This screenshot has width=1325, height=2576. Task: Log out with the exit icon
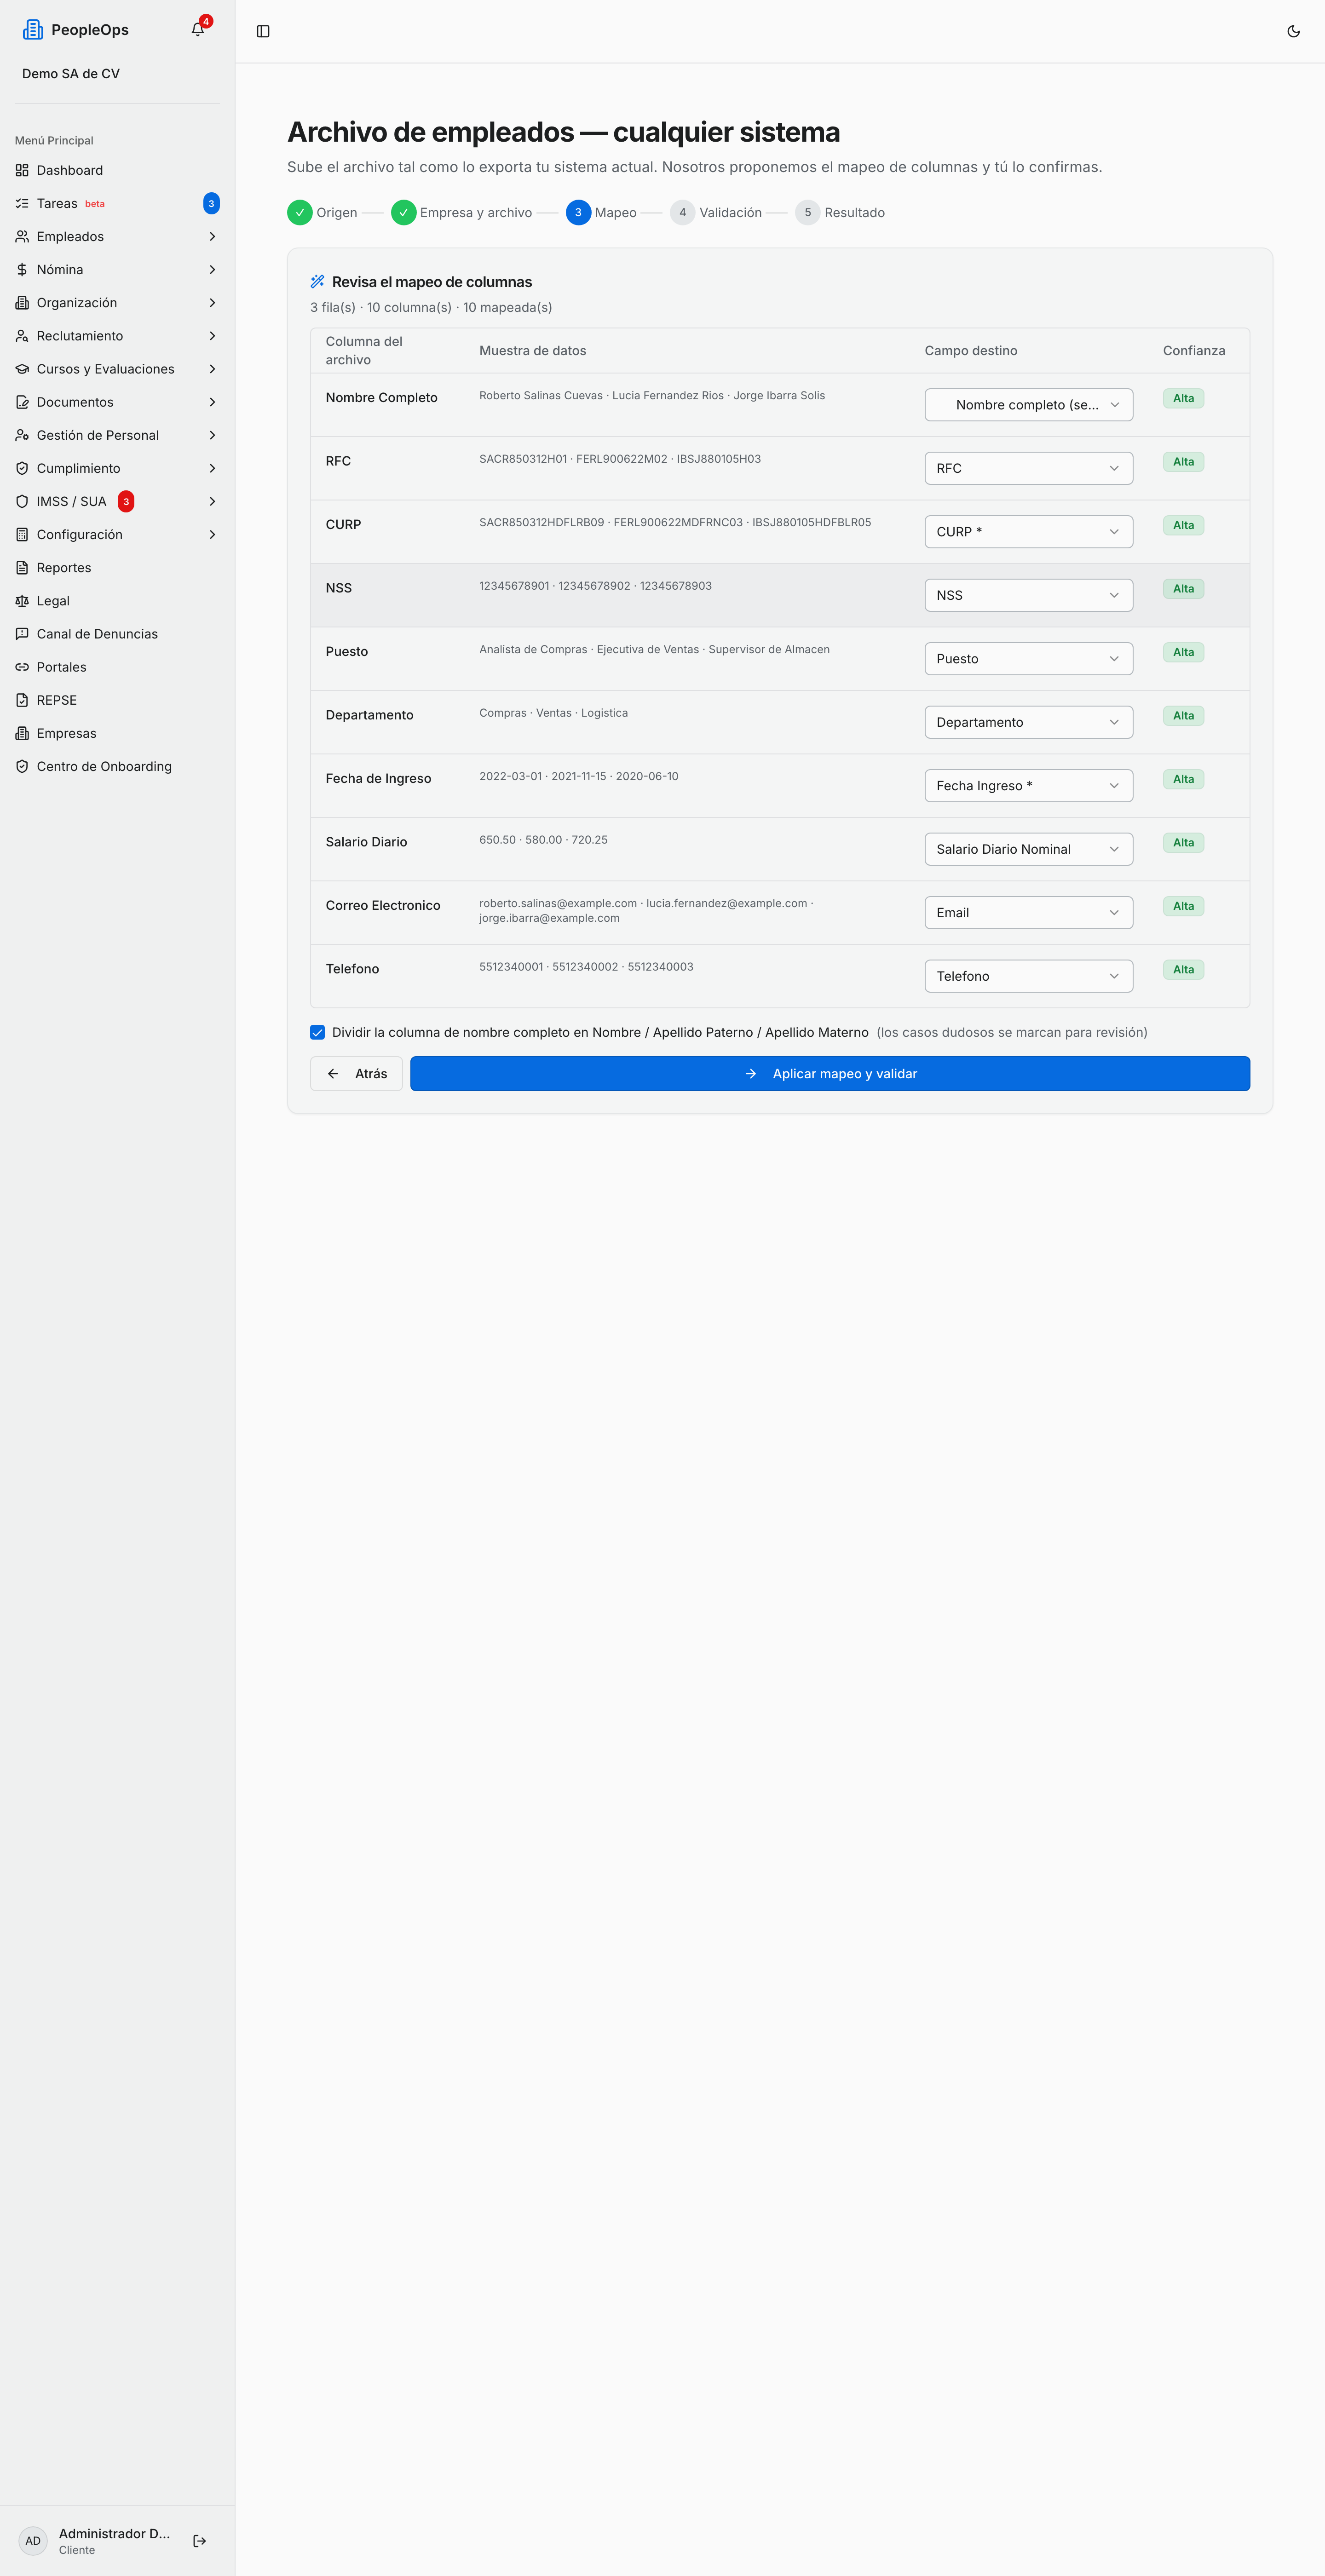(199, 2540)
